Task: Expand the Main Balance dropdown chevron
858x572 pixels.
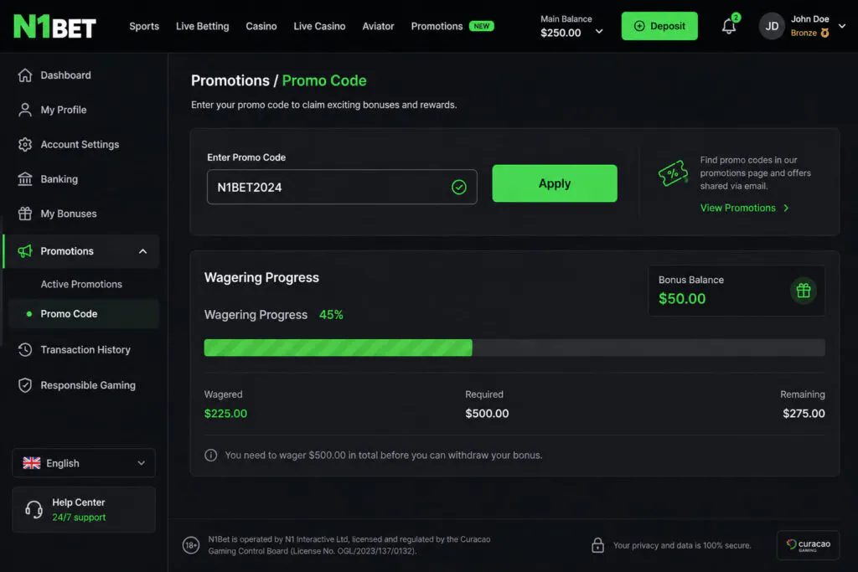Action: tap(599, 31)
